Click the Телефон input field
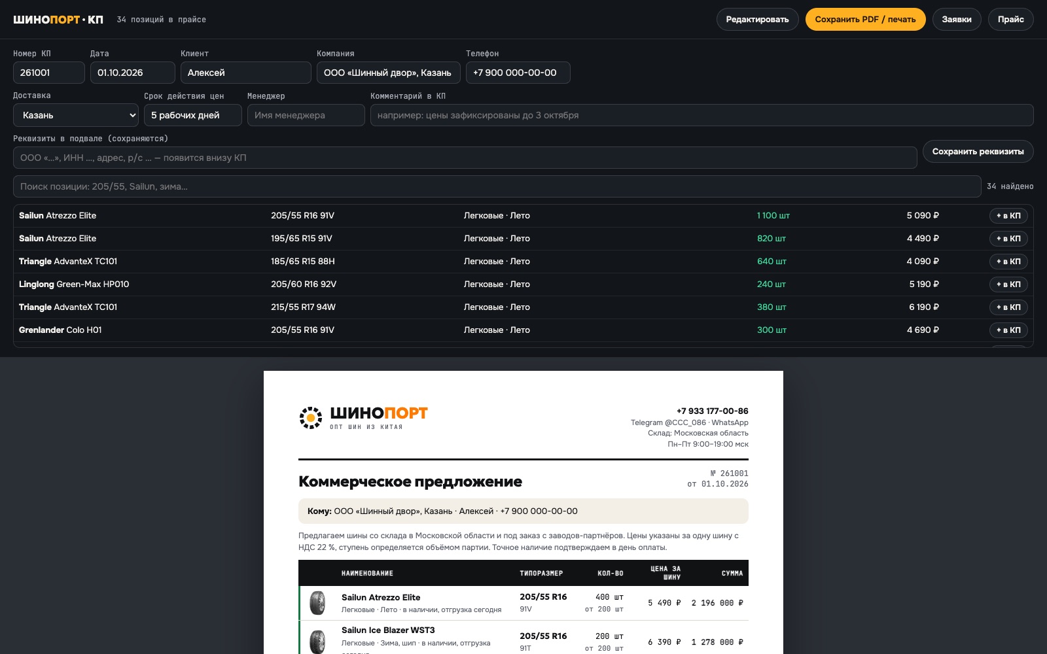Image resolution: width=1047 pixels, height=654 pixels. pyautogui.click(x=518, y=73)
